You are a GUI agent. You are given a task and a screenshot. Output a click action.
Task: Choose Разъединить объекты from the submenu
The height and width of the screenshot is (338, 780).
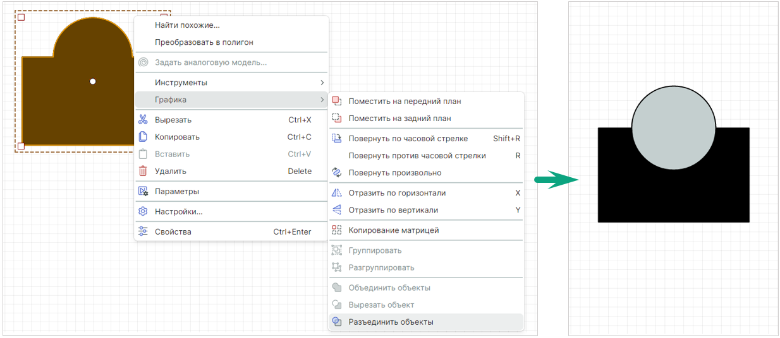coord(391,322)
